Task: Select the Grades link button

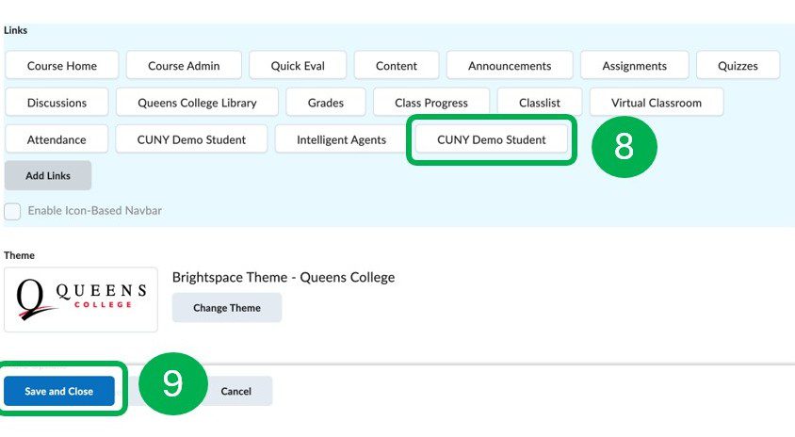Action: 326,103
